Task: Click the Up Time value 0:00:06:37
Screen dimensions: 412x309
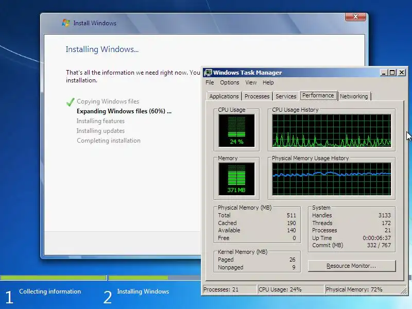Action: pyautogui.click(x=377, y=238)
